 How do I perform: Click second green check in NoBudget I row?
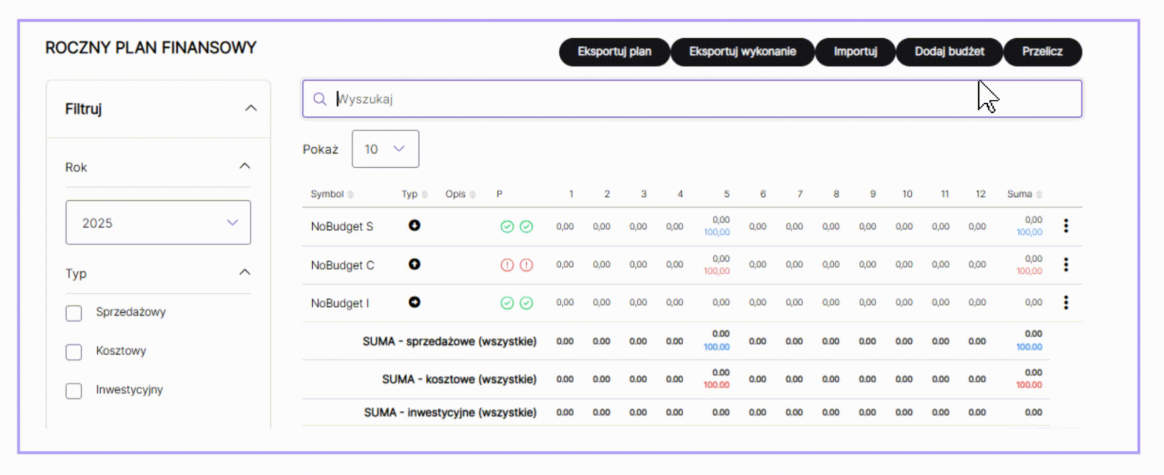tap(526, 303)
